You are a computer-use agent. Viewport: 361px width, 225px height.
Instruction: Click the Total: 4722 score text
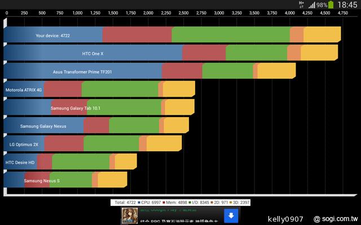pyautogui.click(x=125, y=201)
